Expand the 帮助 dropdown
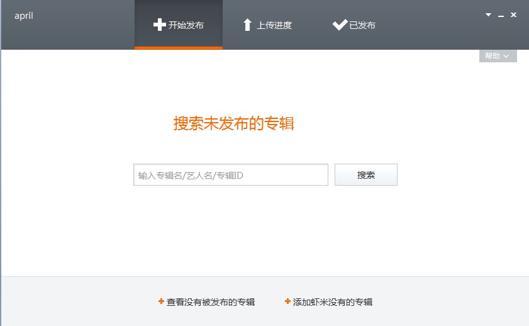 [x=498, y=56]
